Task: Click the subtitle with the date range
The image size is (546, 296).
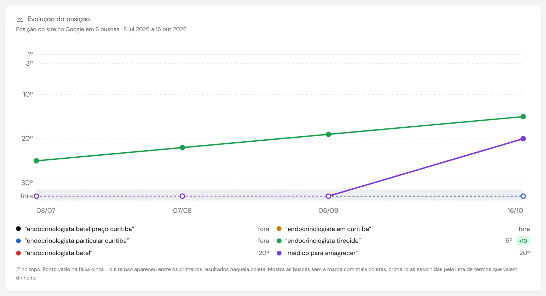Action: click(x=101, y=29)
